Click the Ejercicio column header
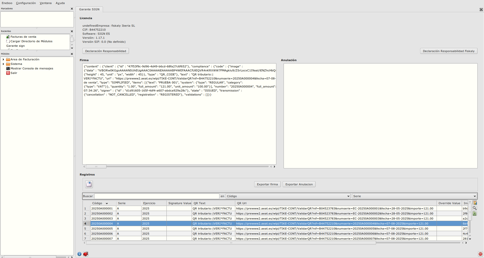This screenshot has width=484, height=258. (154, 203)
